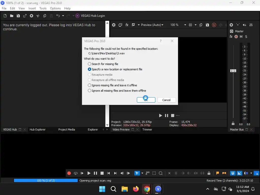This screenshot has height=195, width=260.
Task: Solo the Master bus with the S button
Action: pos(246,37)
